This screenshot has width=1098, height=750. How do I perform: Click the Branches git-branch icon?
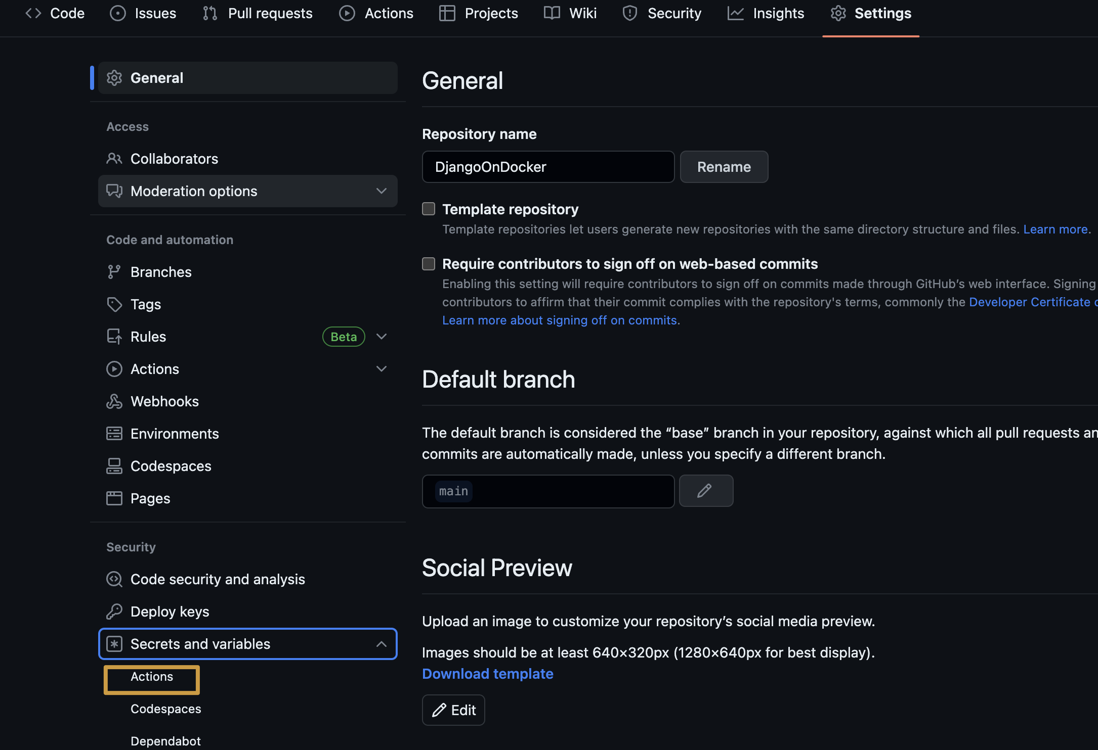pyautogui.click(x=114, y=272)
